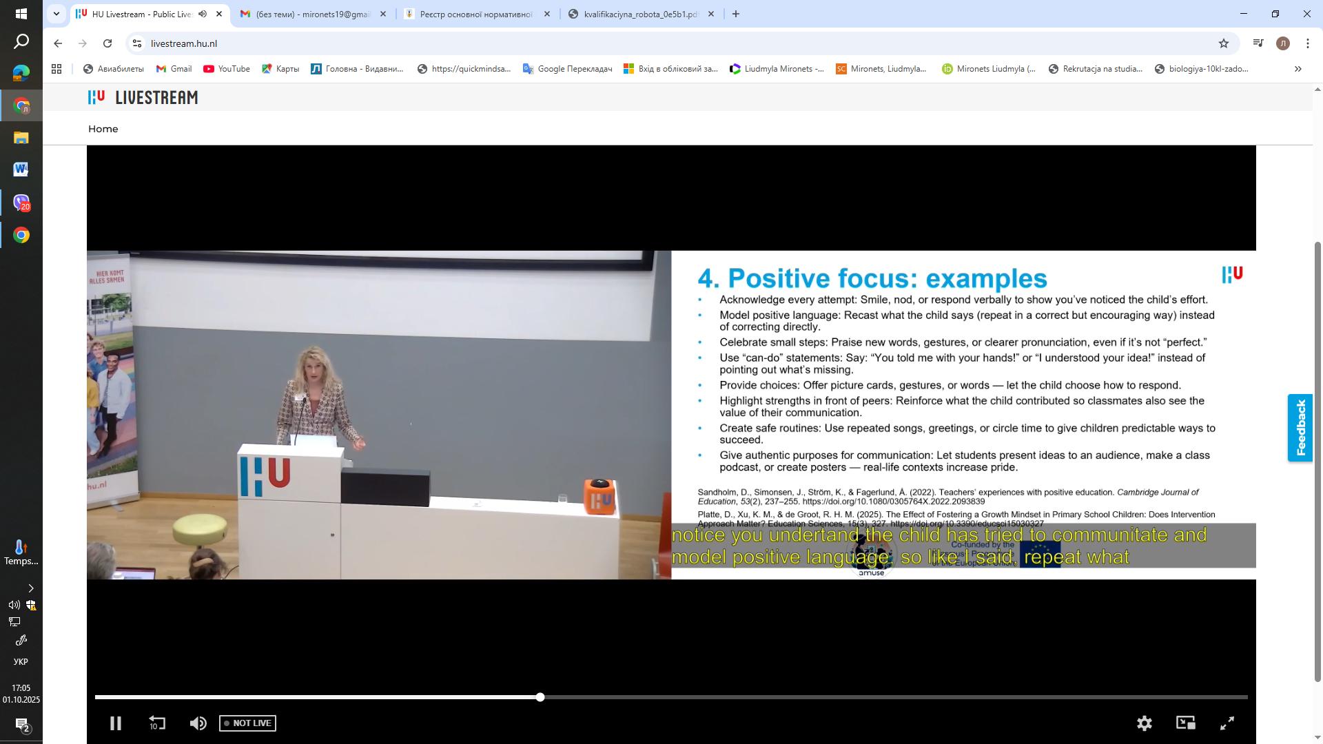Open Chrome three-dot menu
The height and width of the screenshot is (744, 1323).
[x=1307, y=43]
